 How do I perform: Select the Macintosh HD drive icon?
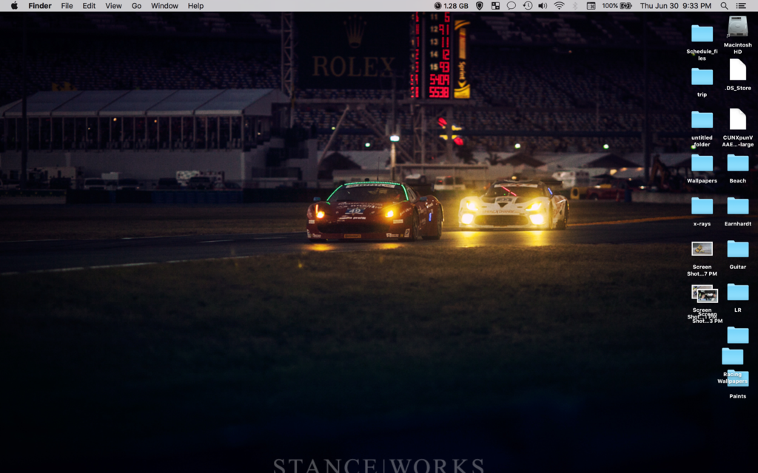pos(737,28)
